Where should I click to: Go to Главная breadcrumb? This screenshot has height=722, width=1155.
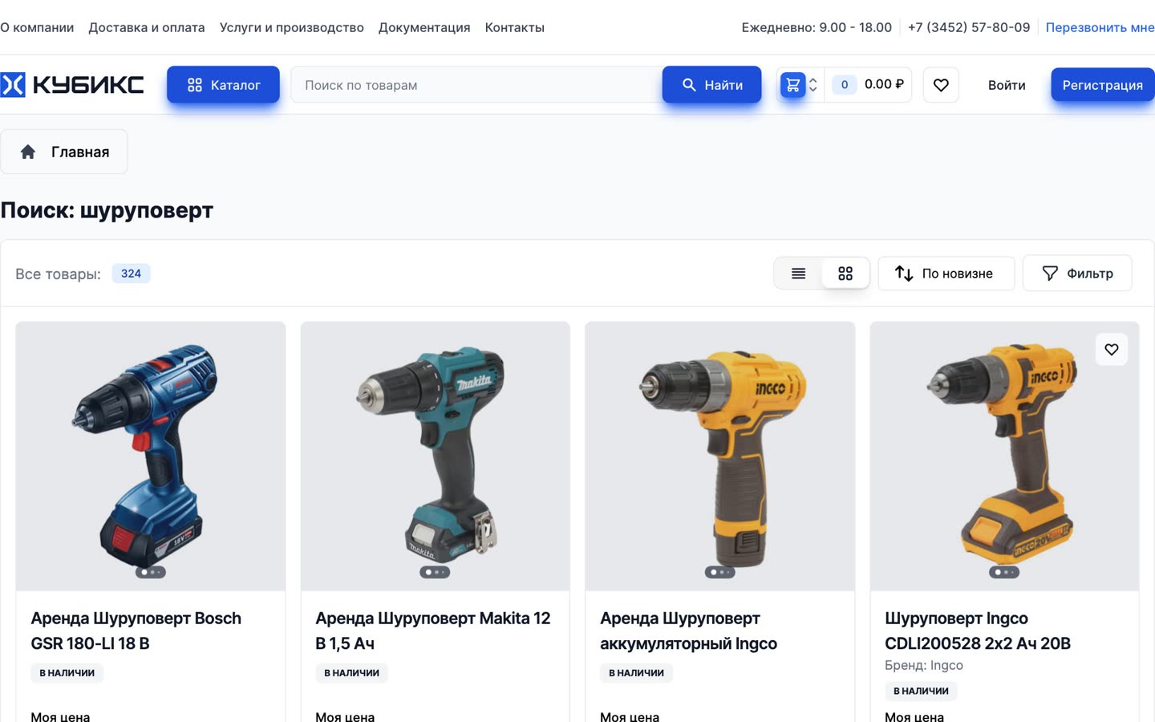(64, 152)
